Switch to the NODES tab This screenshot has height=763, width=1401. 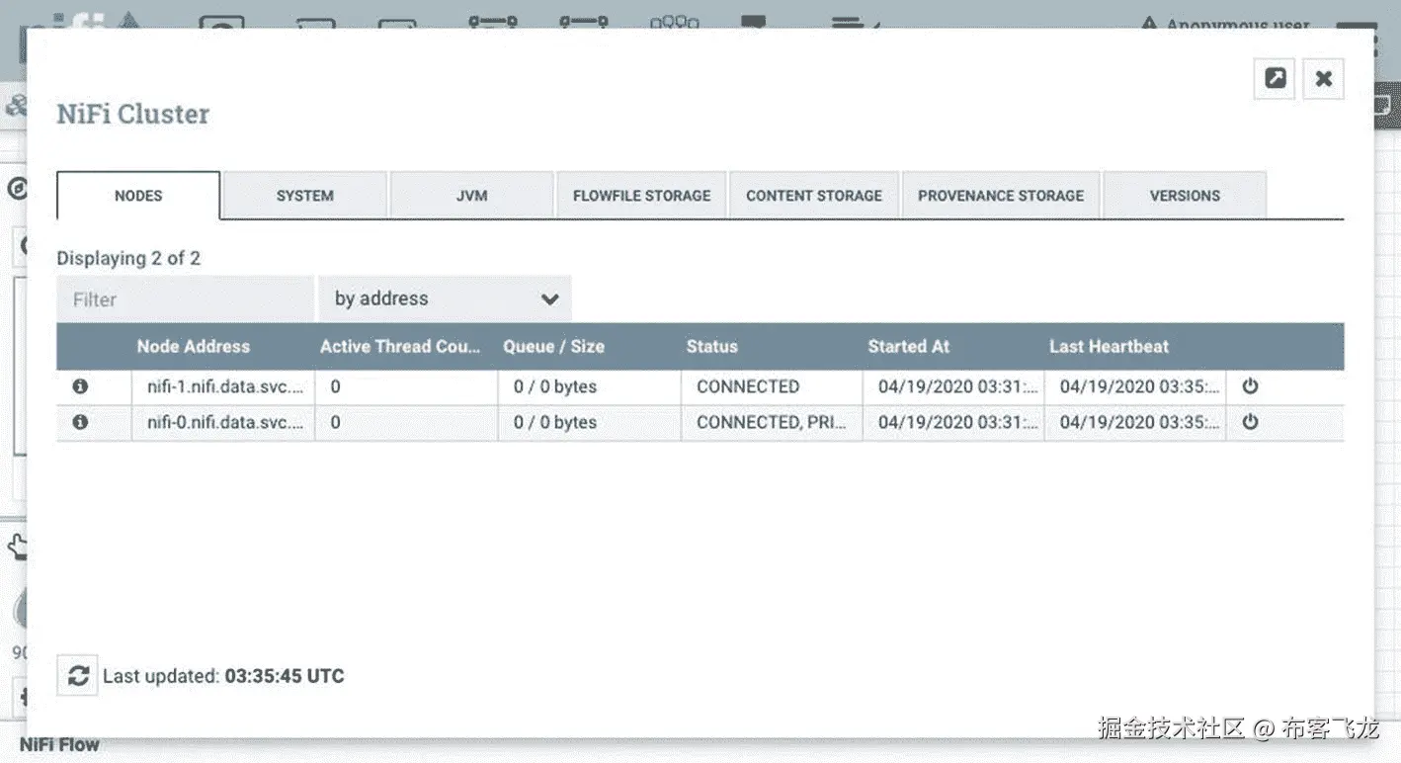click(138, 196)
